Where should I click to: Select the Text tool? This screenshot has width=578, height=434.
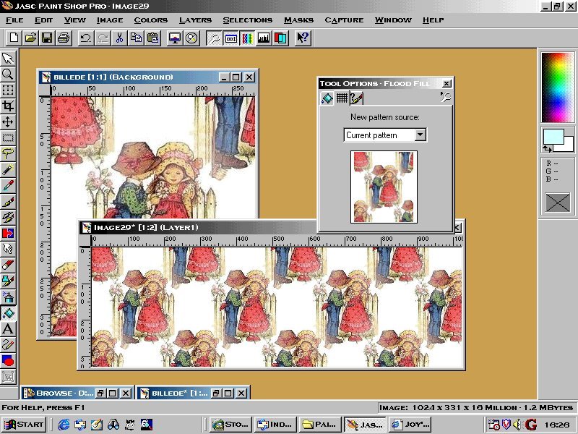point(8,329)
